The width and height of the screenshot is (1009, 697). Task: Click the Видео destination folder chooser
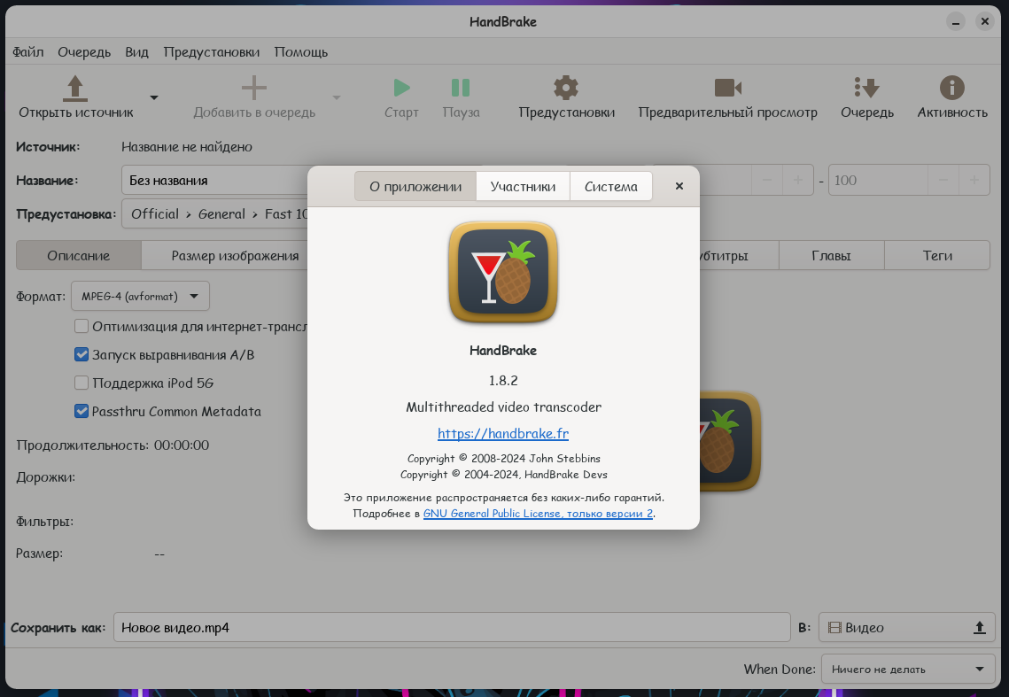point(907,628)
